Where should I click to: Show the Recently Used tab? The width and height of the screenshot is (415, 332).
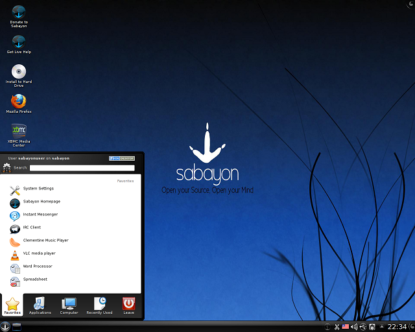(99, 305)
